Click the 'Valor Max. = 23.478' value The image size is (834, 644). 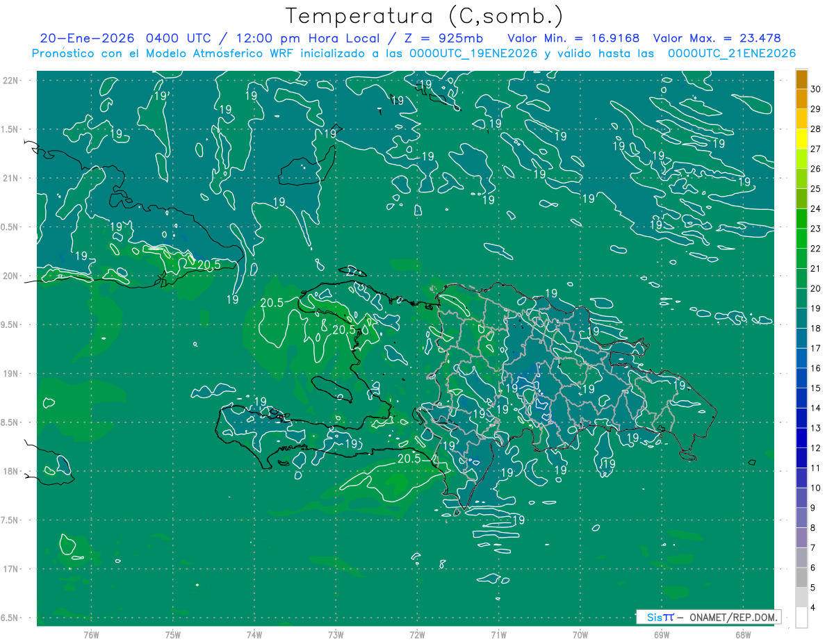tap(717, 38)
